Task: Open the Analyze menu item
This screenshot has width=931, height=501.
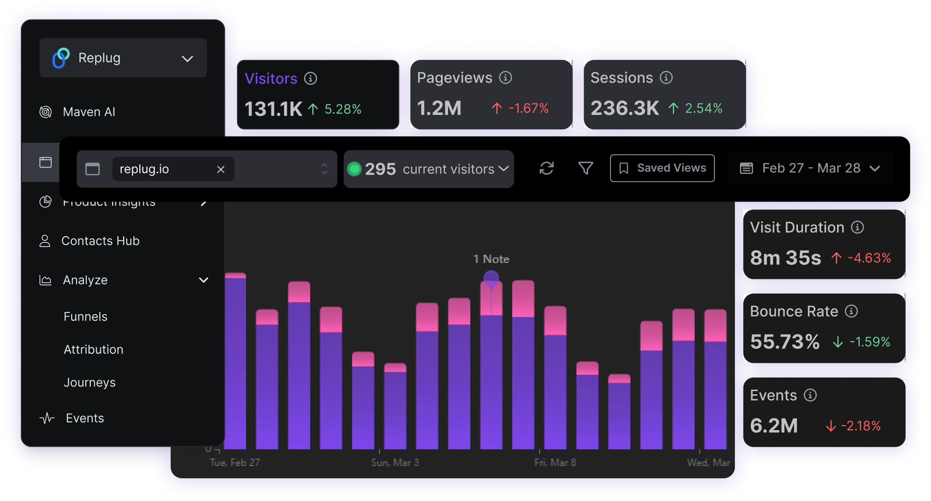Action: tap(85, 280)
